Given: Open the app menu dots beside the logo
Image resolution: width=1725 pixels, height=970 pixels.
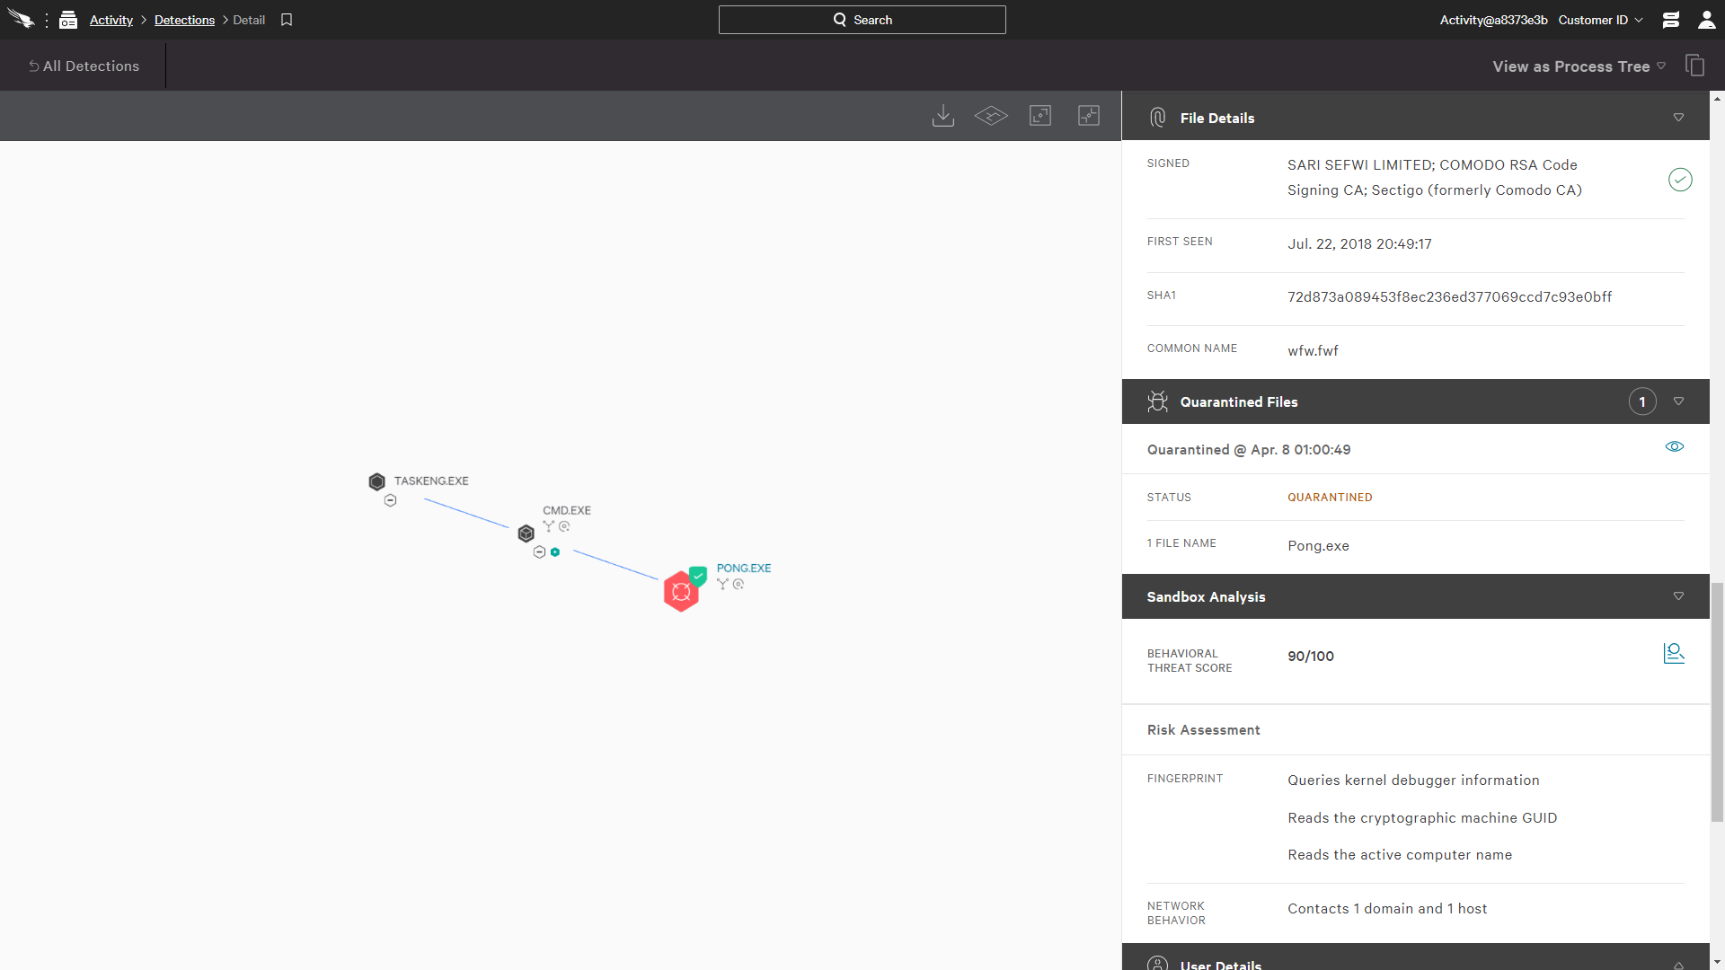Looking at the screenshot, I should coord(47,20).
